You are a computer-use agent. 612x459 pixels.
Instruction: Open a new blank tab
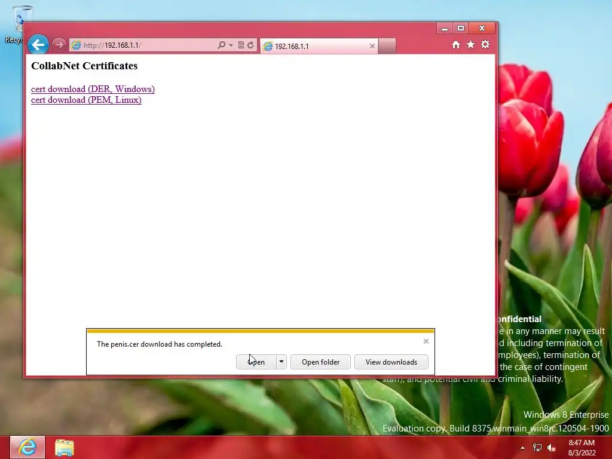[x=387, y=46]
